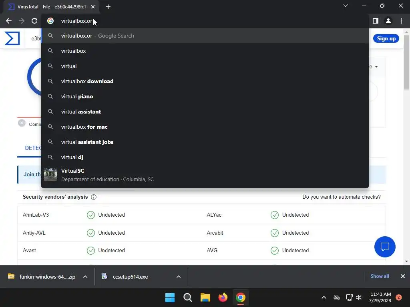410x307 pixels.
Task: Click the info icon beside Security vendors' analysis
Action: pyautogui.click(x=94, y=197)
